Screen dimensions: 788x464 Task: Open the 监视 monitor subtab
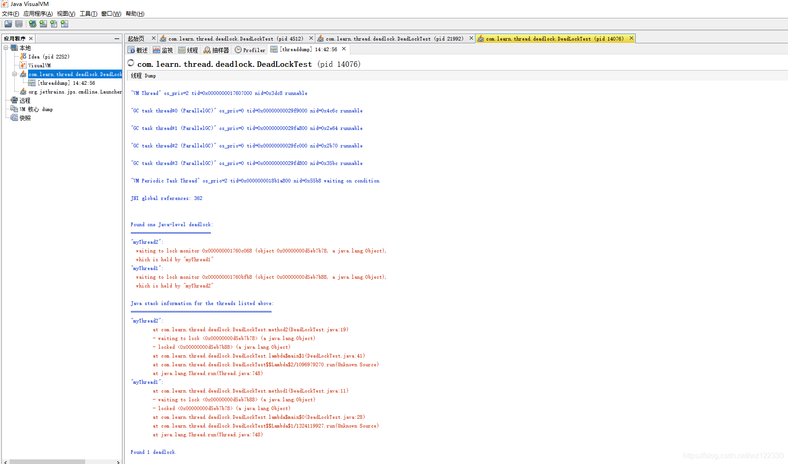coord(163,50)
